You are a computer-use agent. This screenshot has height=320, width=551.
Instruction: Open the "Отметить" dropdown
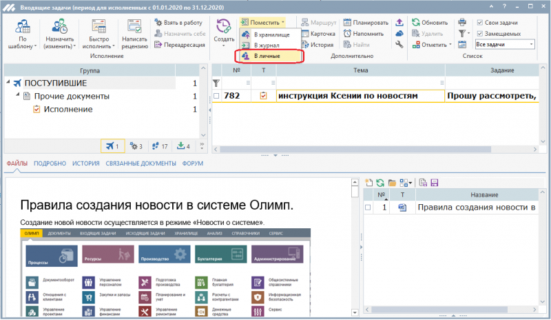(432, 45)
